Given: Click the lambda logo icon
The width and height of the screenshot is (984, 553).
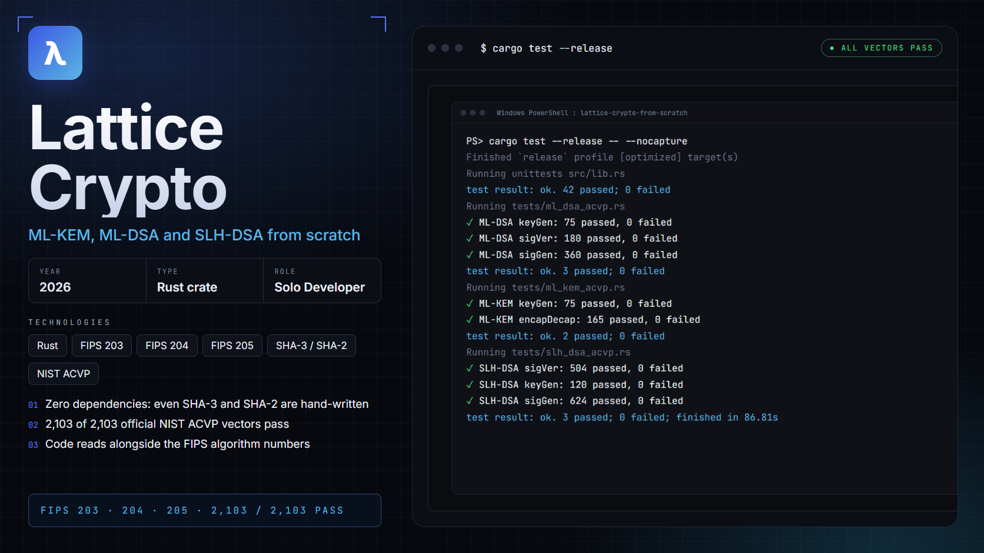Looking at the screenshot, I should click(55, 53).
